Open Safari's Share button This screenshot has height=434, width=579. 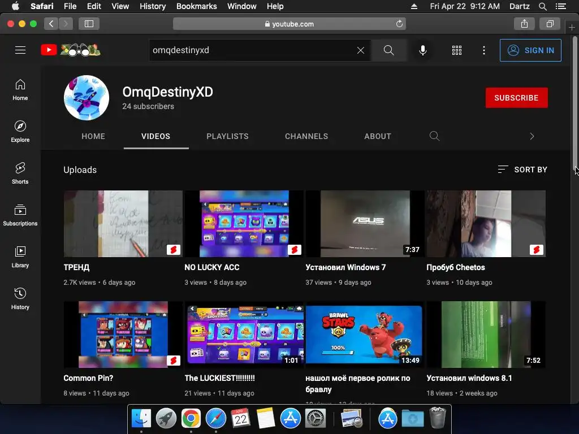(524, 24)
